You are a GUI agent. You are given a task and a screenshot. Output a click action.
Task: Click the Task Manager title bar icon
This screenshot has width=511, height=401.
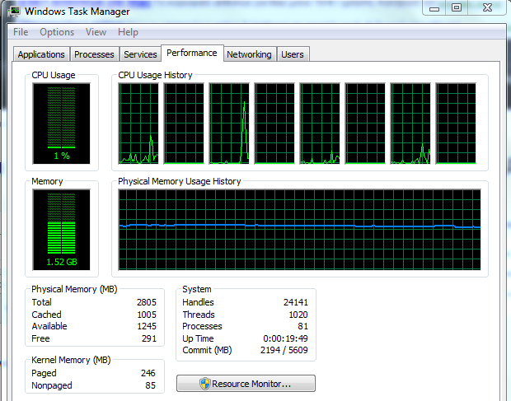(x=14, y=12)
